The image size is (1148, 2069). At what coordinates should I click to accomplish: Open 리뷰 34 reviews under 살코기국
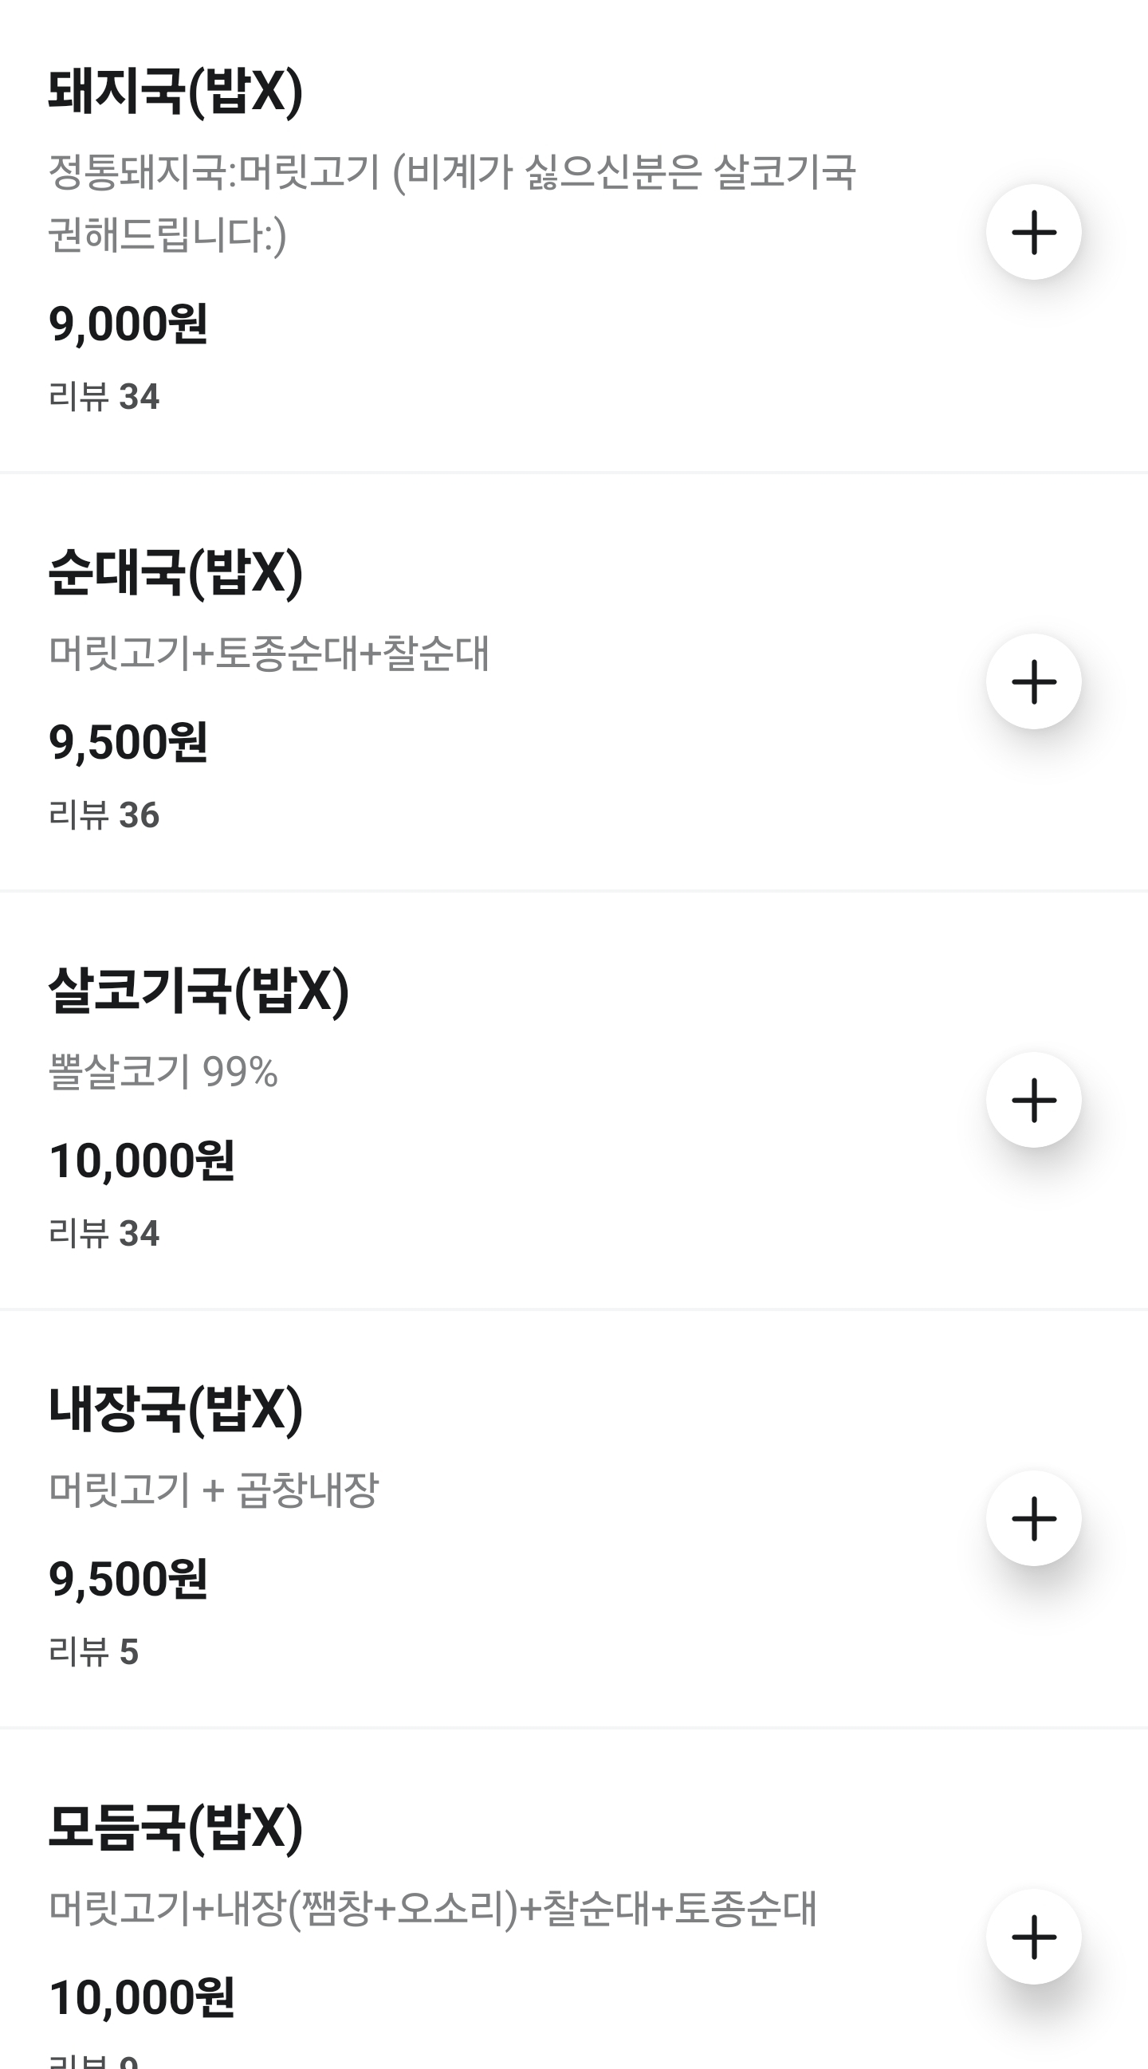coord(104,1234)
